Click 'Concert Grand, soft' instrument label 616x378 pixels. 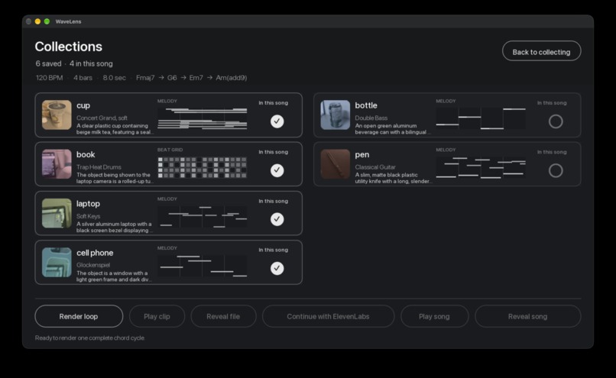tap(102, 118)
